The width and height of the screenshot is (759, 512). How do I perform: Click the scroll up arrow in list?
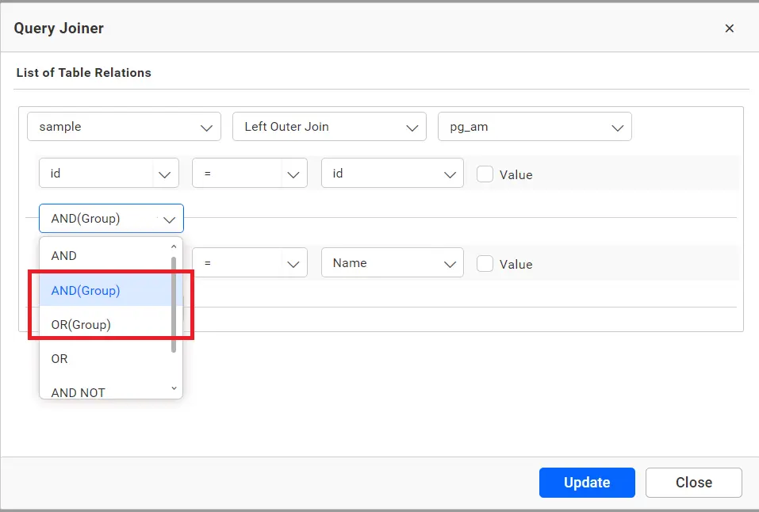click(174, 246)
